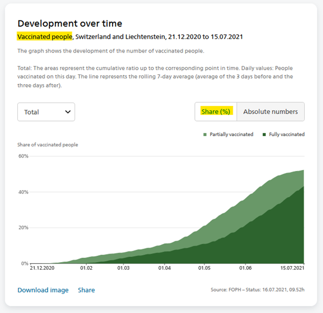The height and width of the screenshot is (313, 323).
Task: Click the 01.06 x-axis date label
Action: (x=245, y=268)
